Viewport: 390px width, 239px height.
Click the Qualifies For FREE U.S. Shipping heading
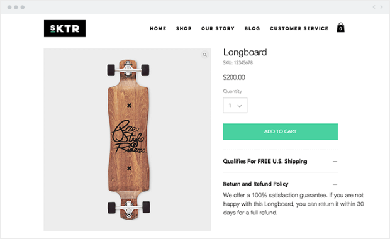click(265, 161)
